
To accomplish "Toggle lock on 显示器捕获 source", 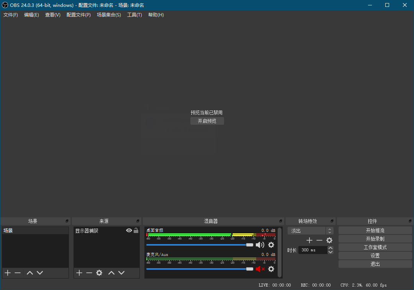I will point(136,230).
